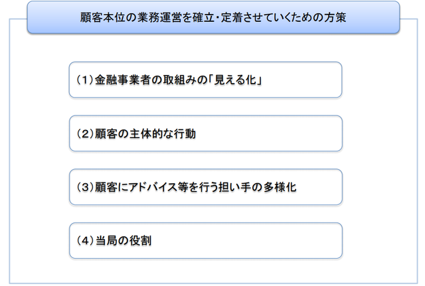Click the "(1)" number prefix
This screenshot has width=425, height=286.
point(84,81)
